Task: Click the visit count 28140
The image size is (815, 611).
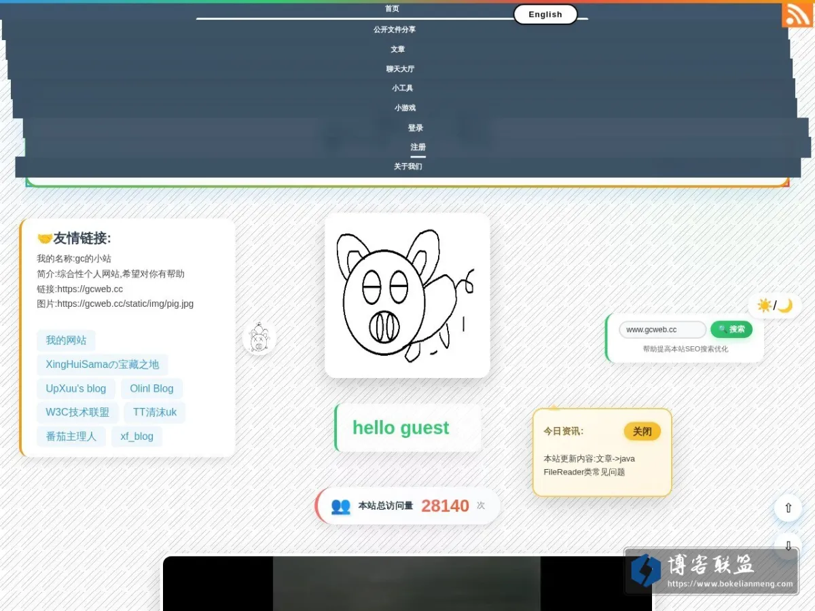Action: [x=445, y=506]
